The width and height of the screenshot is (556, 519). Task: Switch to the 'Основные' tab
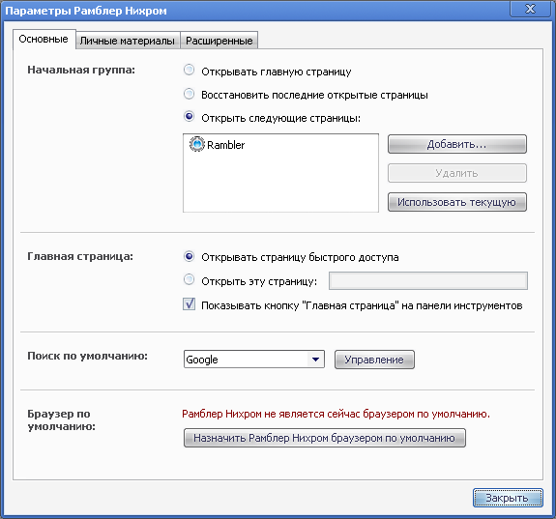[x=44, y=39]
